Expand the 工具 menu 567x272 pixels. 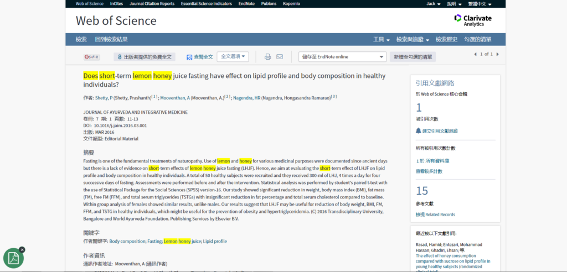(382, 39)
